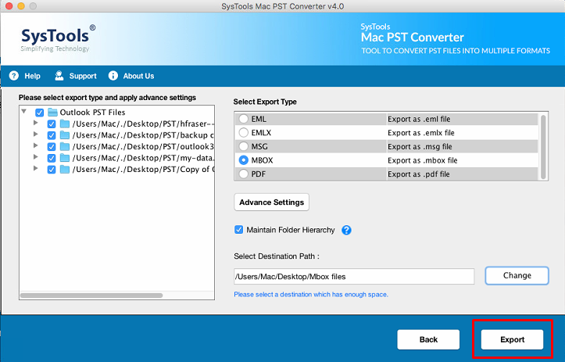This screenshot has height=362, width=565.
Task: Click the folder icon for hfraser PST
Action: click(65, 124)
